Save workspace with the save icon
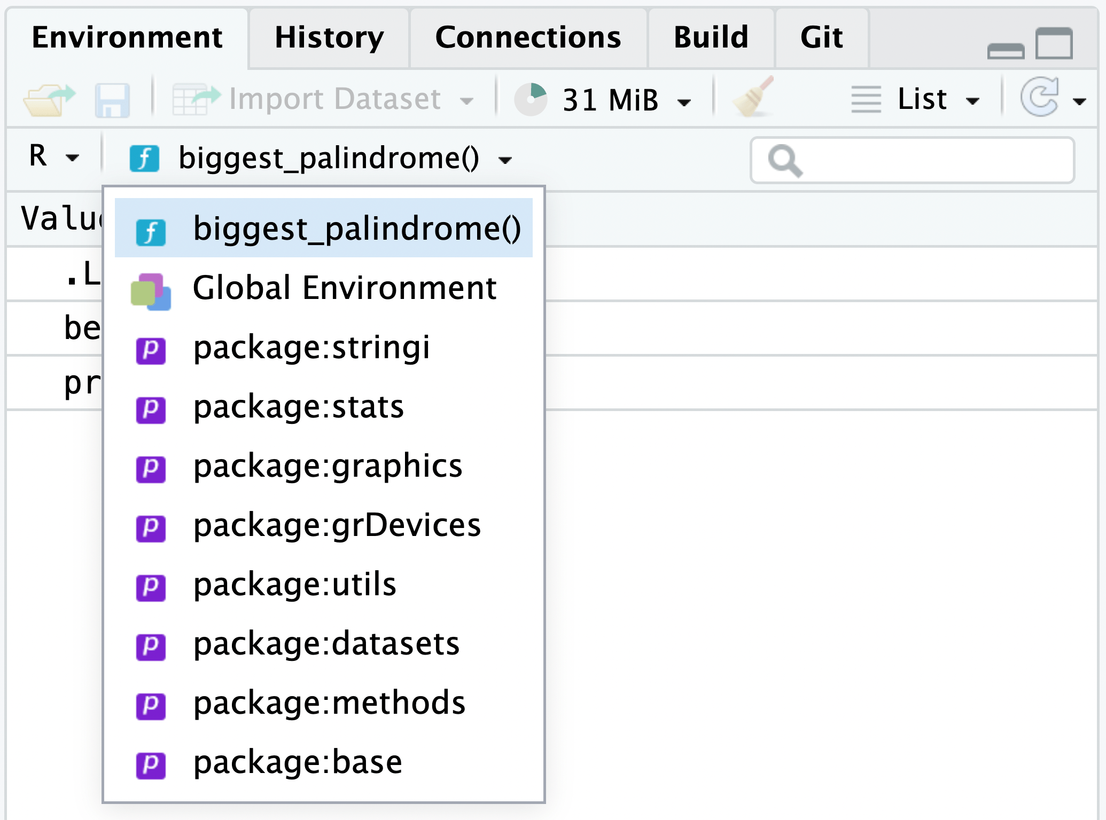The height and width of the screenshot is (820, 1106). (113, 98)
